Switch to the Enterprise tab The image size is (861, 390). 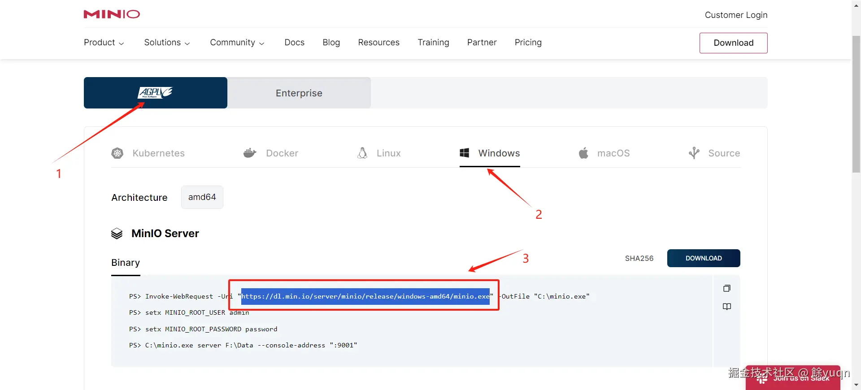point(299,93)
